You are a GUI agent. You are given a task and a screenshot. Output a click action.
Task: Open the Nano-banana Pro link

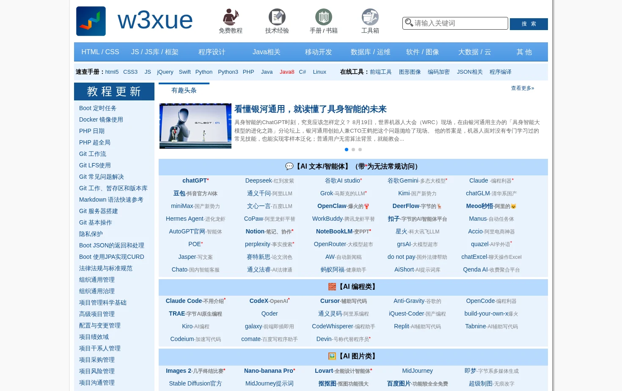[270, 371]
